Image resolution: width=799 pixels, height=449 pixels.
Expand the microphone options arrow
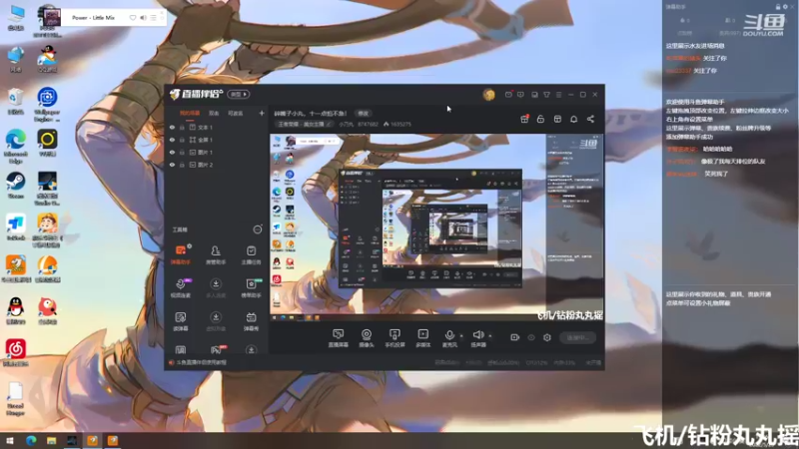coord(461,335)
